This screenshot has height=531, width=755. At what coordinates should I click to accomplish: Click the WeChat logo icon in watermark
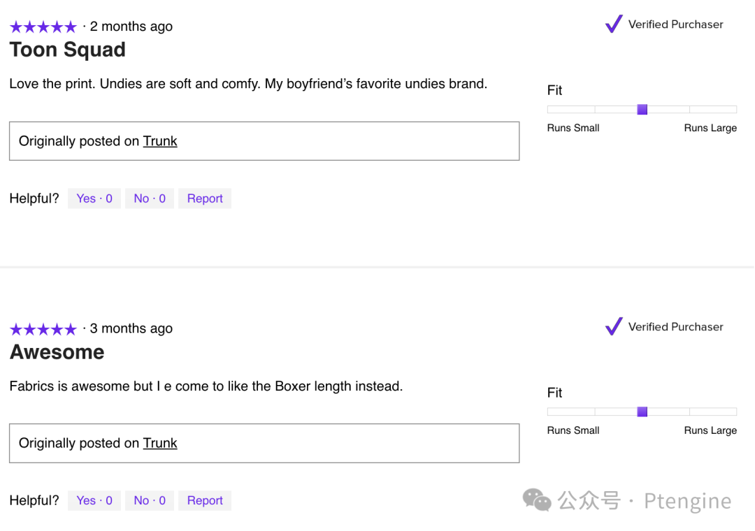pos(537,500)
